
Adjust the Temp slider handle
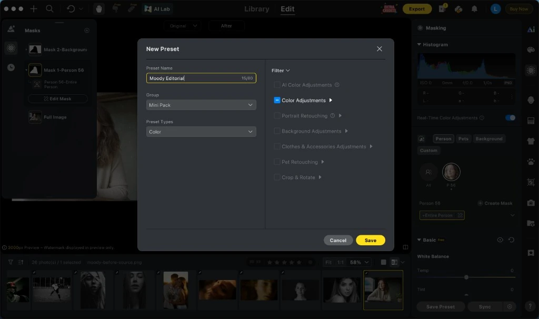[466, 277]
